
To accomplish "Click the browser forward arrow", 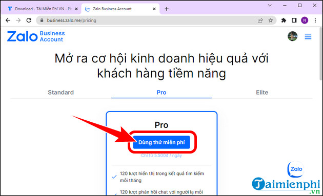I will (x=18, y=20).
